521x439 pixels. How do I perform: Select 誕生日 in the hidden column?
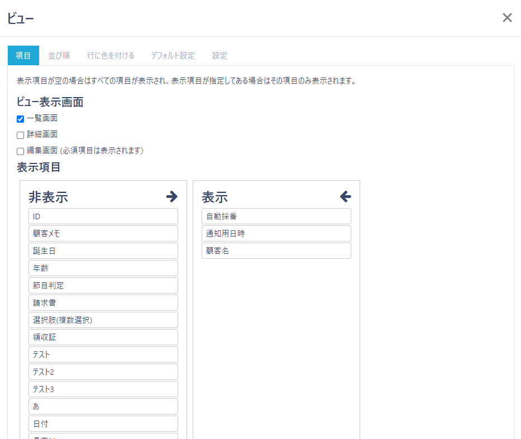pos(103,250)
